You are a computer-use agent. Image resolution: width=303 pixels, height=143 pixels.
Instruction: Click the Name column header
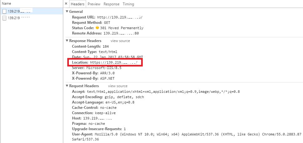[x=7, y=3]
